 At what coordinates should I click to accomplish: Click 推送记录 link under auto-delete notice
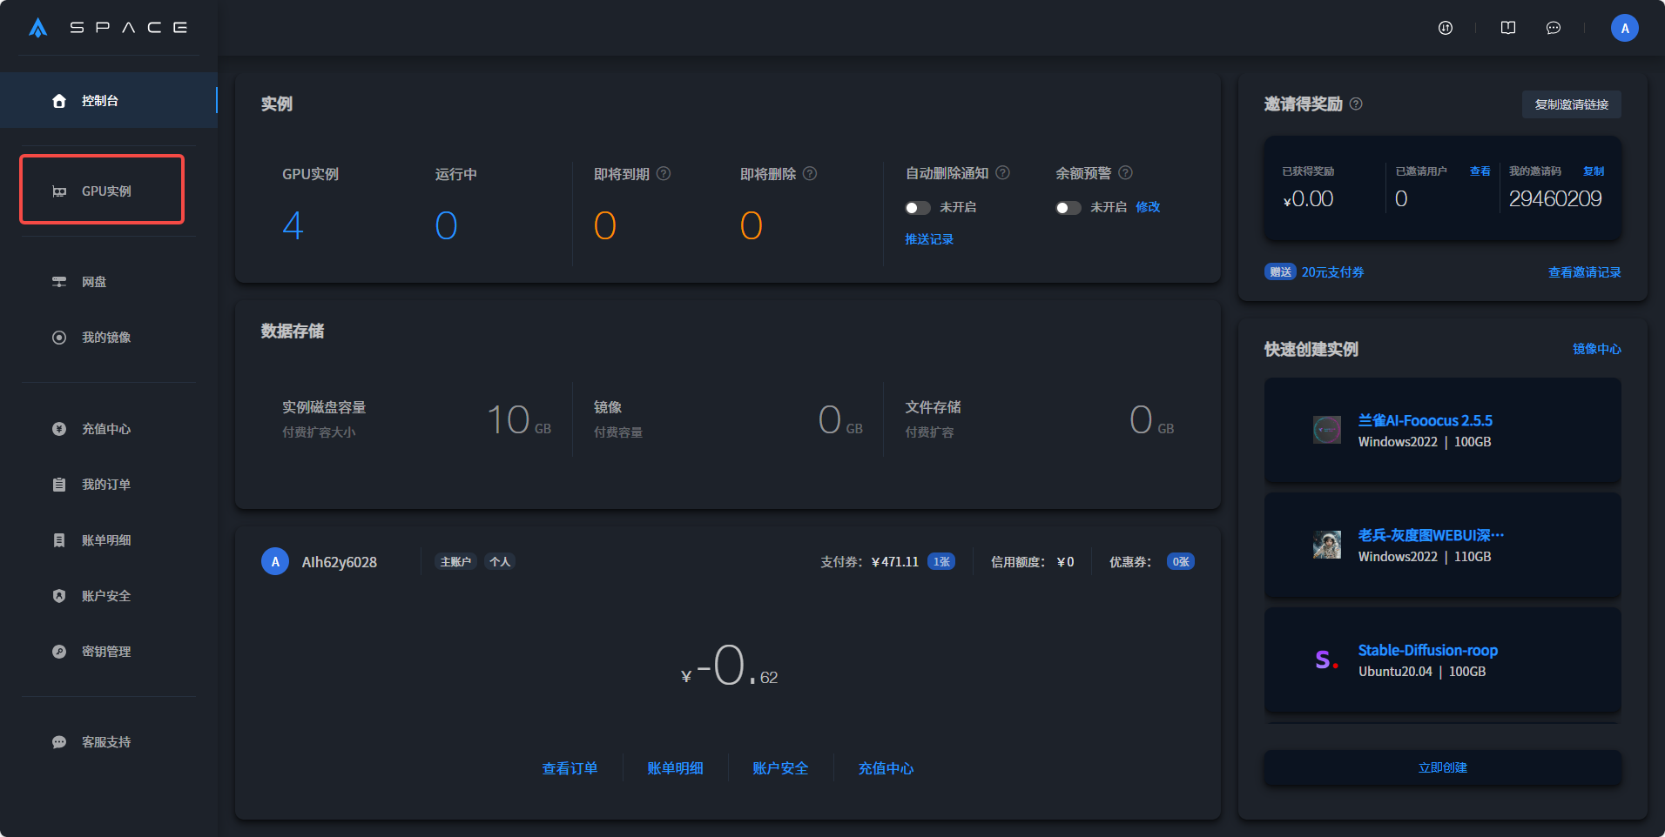tap(929, 239)
